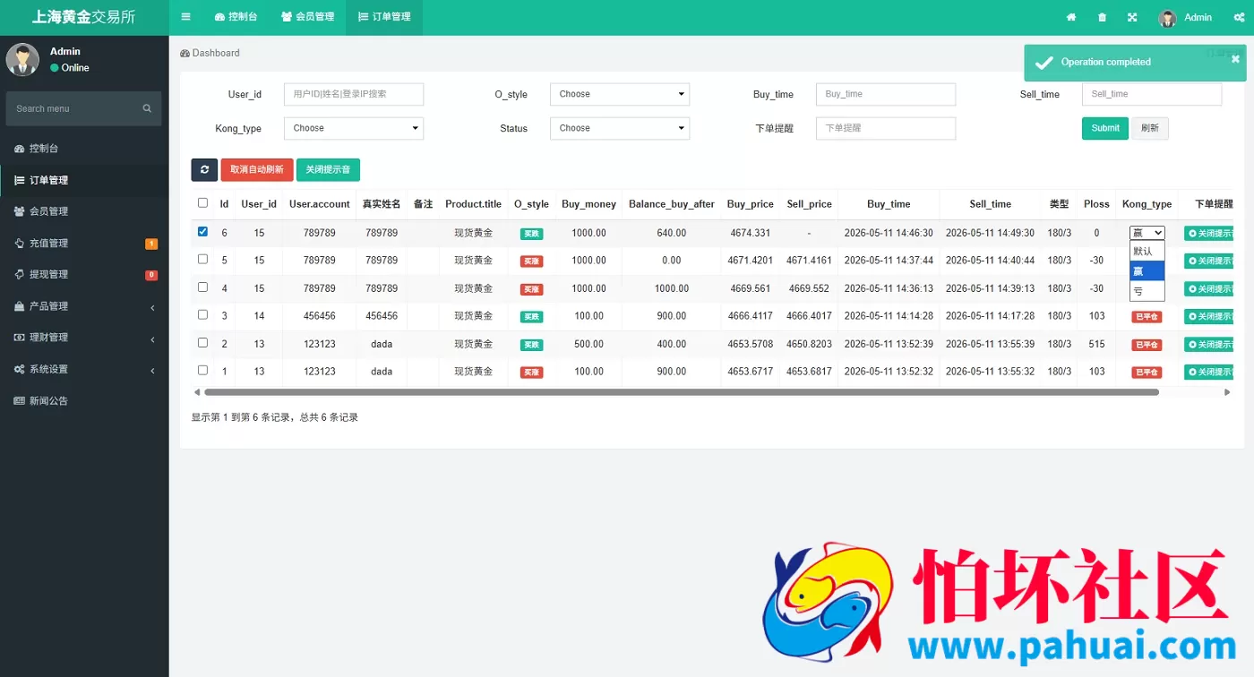Screen dimensions: 1254x677
Task: Open the O_style Choose dropdown
Action: 620,94
